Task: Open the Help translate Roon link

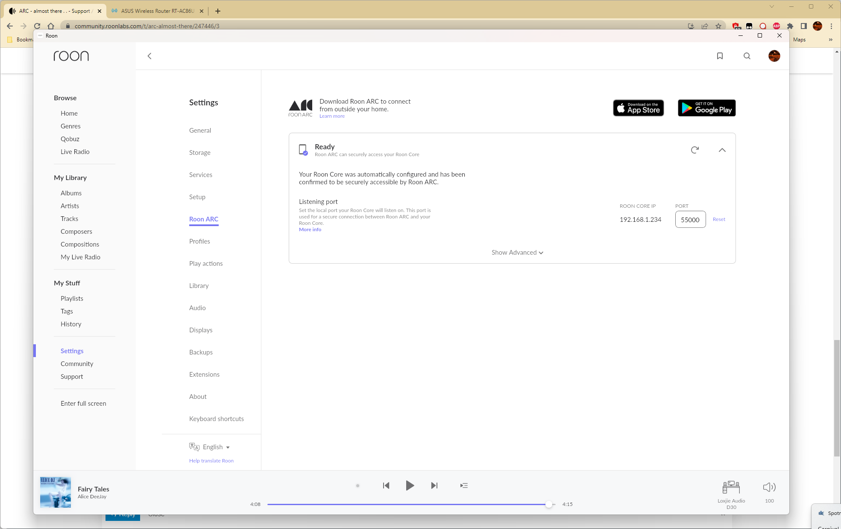Action: pos(211,461)
